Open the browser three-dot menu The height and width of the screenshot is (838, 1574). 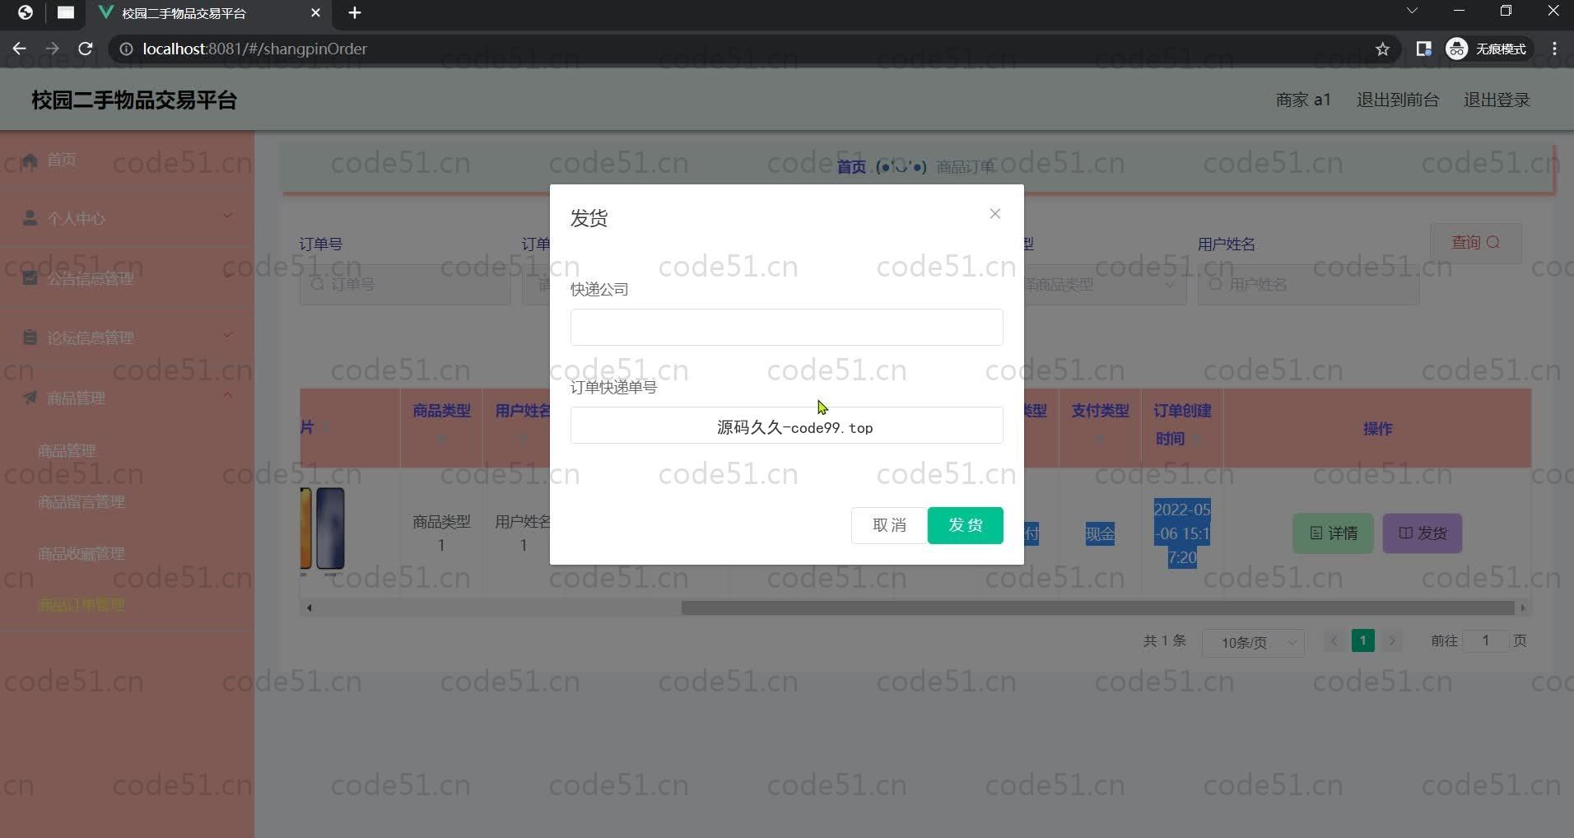click(1554, 49)
